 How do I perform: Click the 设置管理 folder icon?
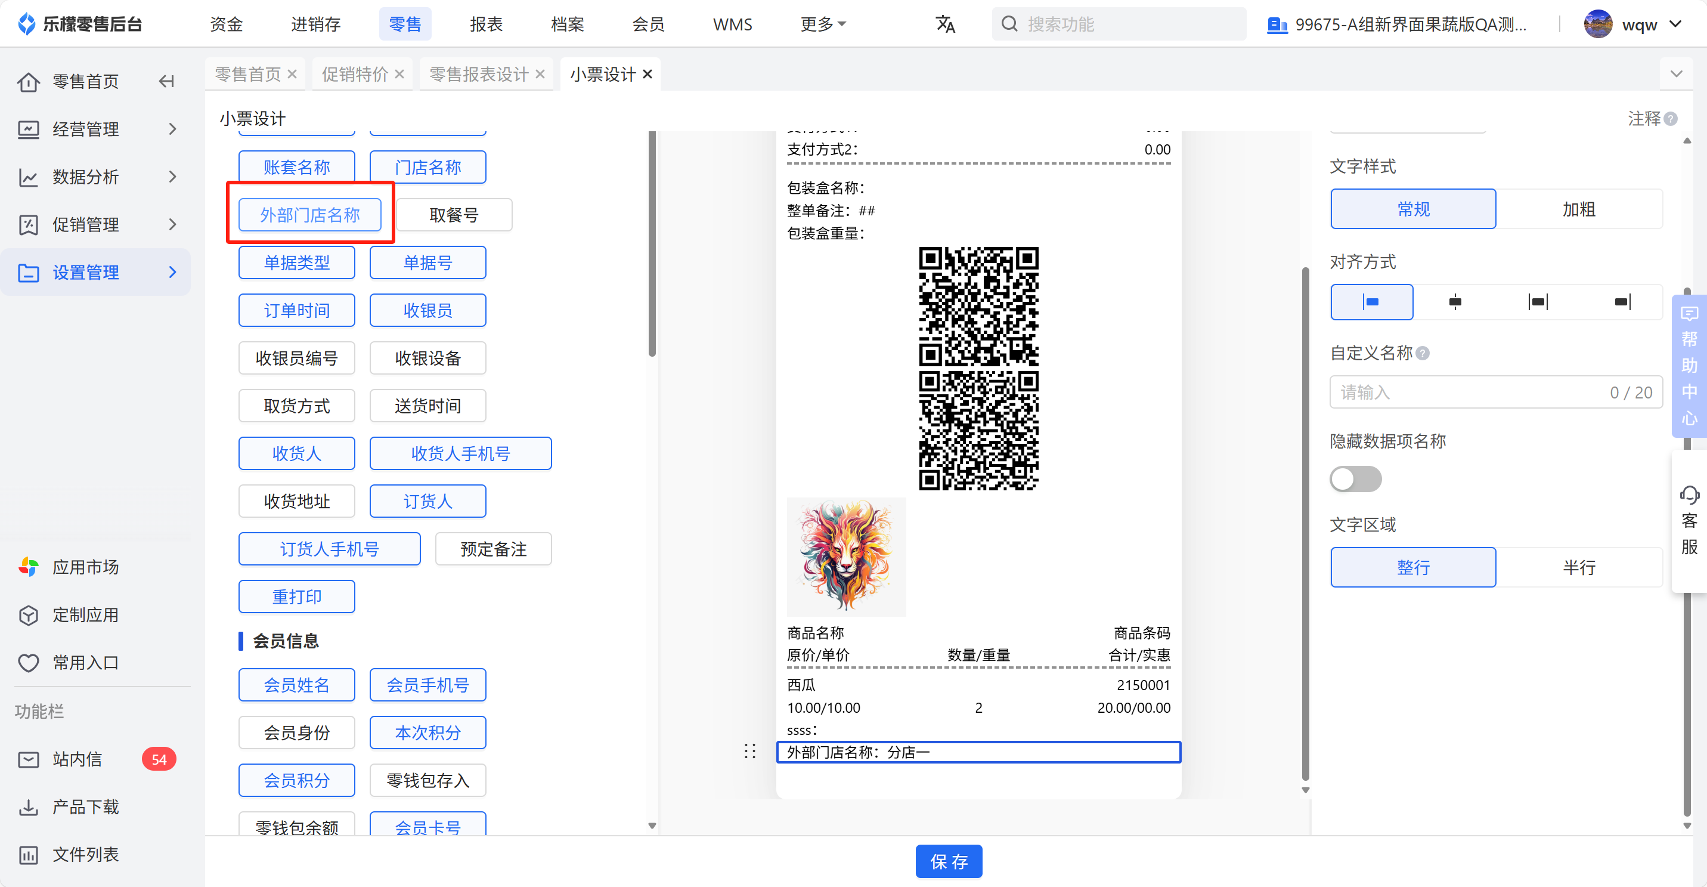point(29,273)
